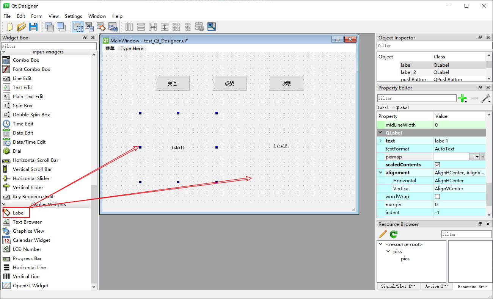The width and height of the screenshot is (493, 299).
Task: Switch to the Action Editor tab
Action: 436,286
